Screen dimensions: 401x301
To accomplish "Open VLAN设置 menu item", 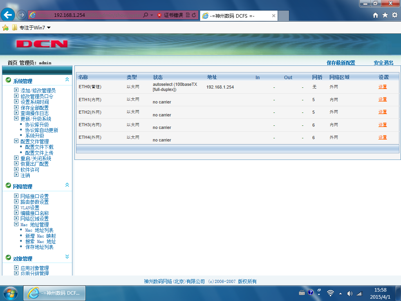I will pos(30,208).
